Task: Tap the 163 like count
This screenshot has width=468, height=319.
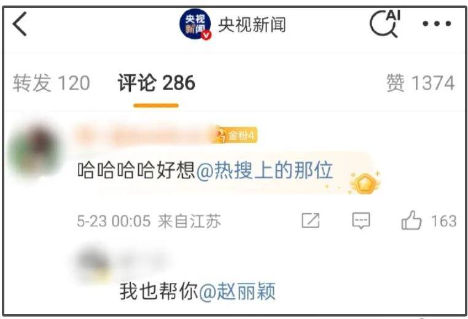Action: (444, 221)
